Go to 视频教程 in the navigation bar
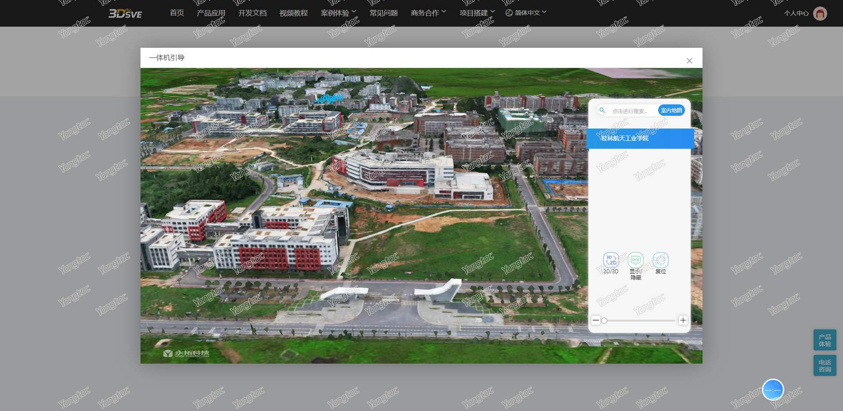Screen dimensions: 843x411 (293, 13)
